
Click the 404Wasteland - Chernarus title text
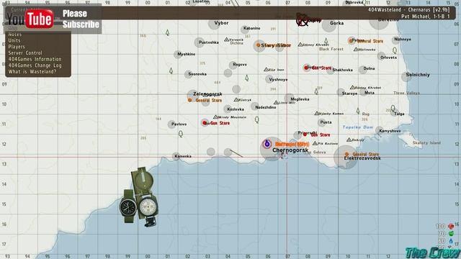tap(409, 9)
